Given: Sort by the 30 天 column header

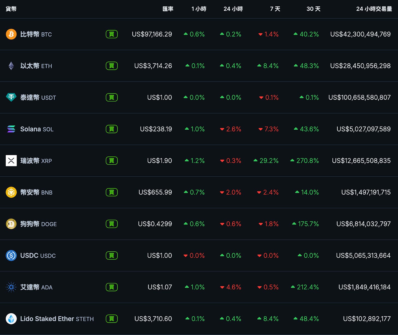Looking at the screenshot, I should pos(313,9).
